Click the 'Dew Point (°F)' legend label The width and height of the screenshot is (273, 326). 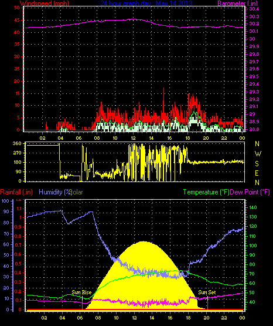click(x=250, y=192)
